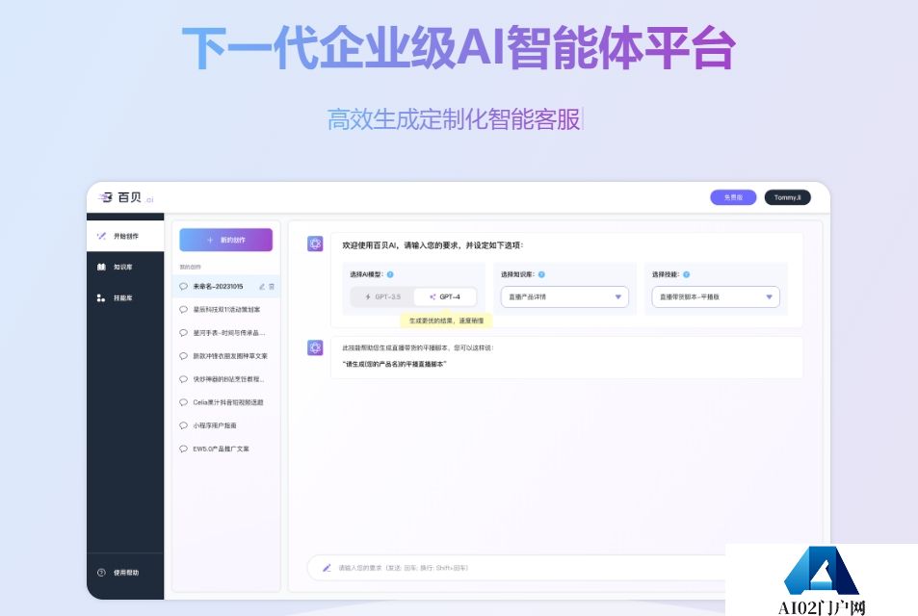This screenshot has width=918, height=616.
Task: Open the 知识库 sidebar section
Action: click(x=125, y=268)
